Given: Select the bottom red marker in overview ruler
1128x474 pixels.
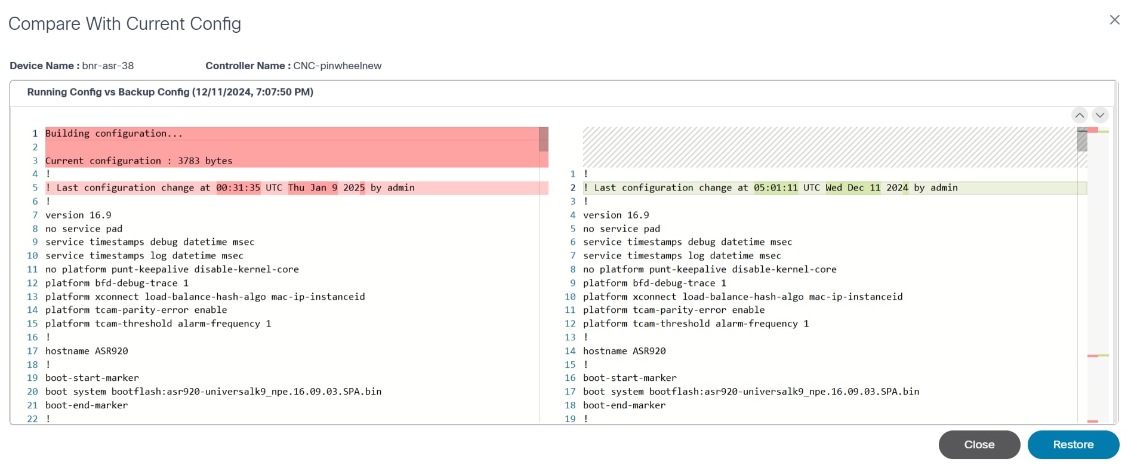Looking at the screenshot, I should pos(1093,421).
